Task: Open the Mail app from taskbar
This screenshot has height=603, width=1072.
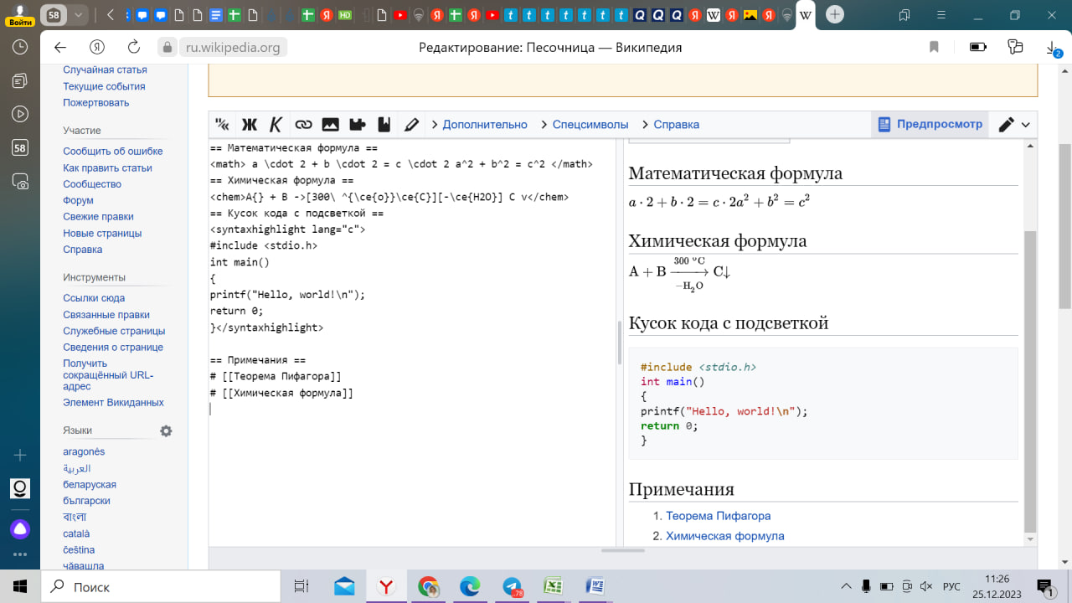Action: click(x=344, y=586)
